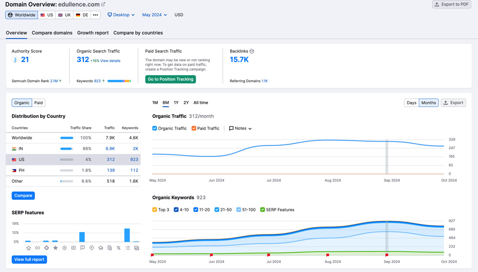Open the USD currency selector
Image resolution: width=478 pixels, height=272 pixels.
[x=179, y=15]
